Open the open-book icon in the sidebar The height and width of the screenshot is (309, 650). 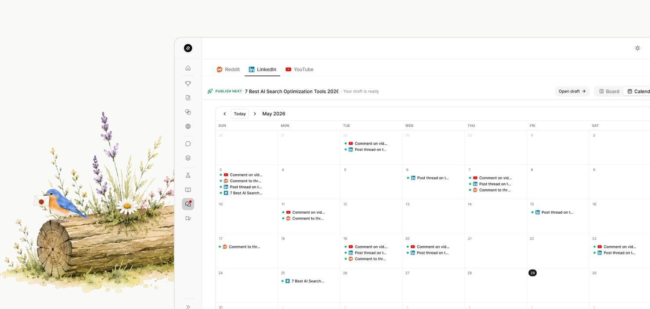pyautogui.click(x=188, y=190)
